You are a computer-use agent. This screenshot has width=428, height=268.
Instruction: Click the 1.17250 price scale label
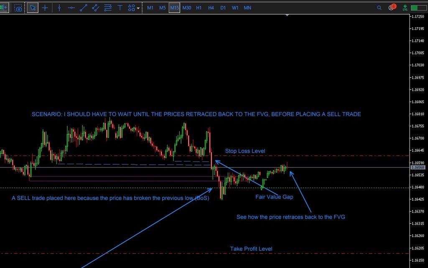(x=418, y=16)
